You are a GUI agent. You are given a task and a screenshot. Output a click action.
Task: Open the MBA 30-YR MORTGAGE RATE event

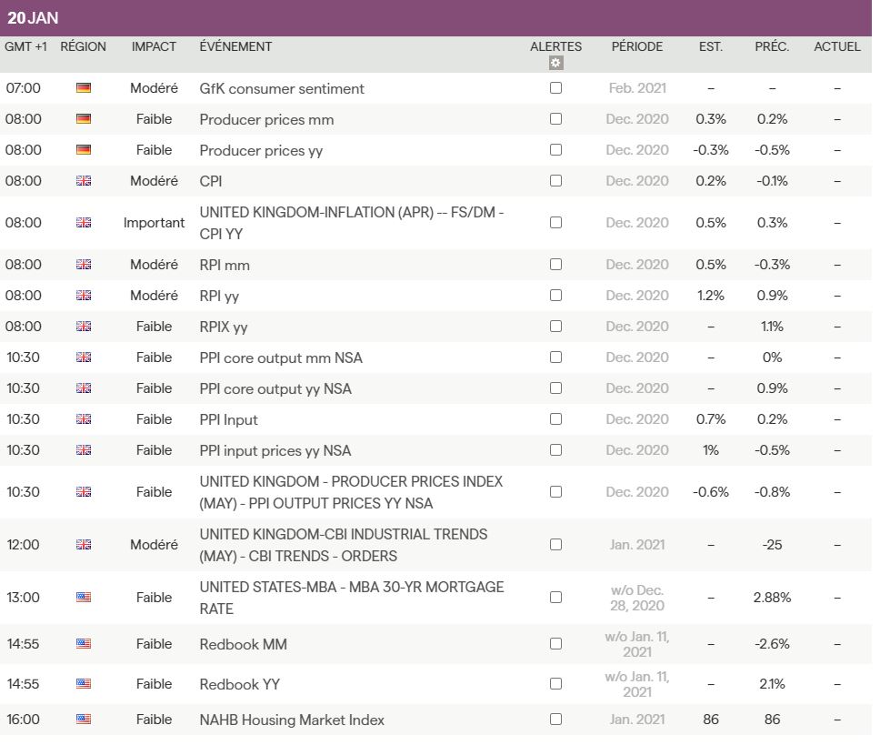(x=351, y=598)
